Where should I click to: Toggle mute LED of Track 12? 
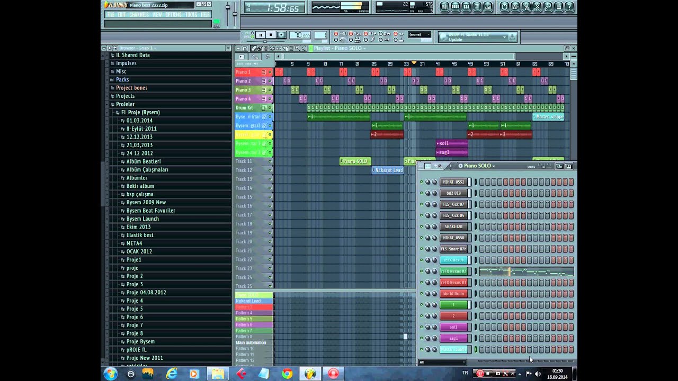tap(270, 170)
